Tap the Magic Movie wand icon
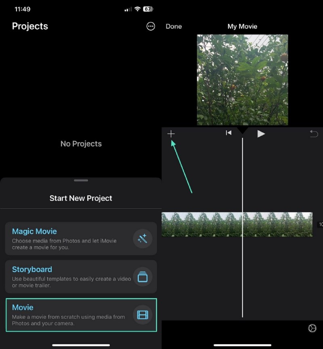323x349 pixels. pos(143,238)
